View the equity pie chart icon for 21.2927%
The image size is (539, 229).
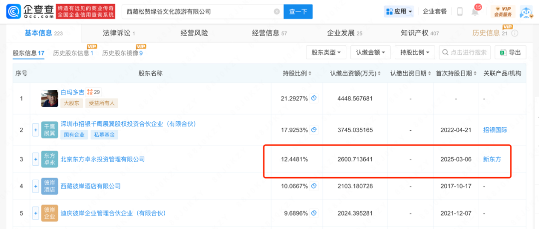313,98
